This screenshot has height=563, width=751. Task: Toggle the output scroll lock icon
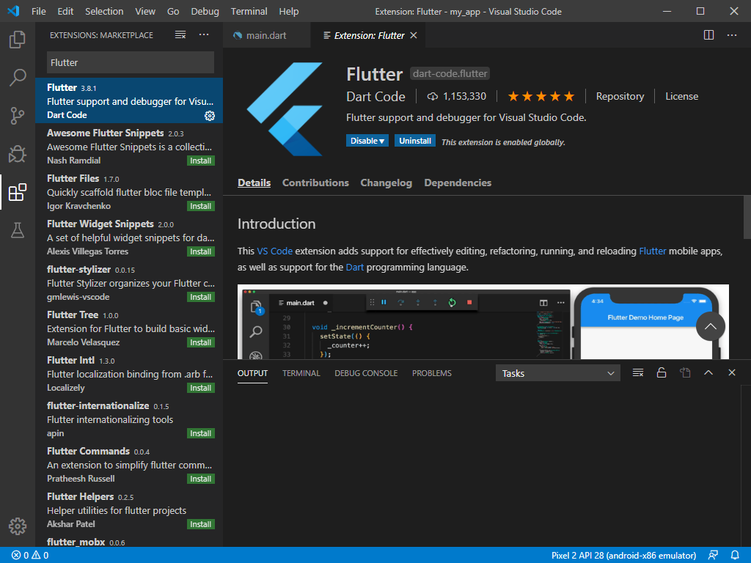tap(662, 373)
